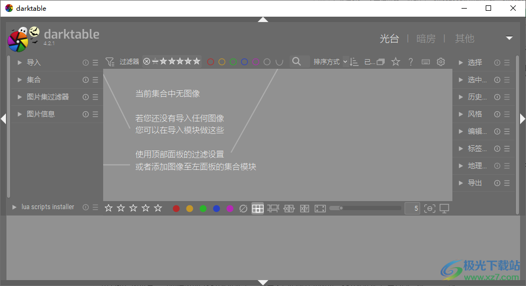Expand the 编辑 module on right
Viewport: 526px width, 286px height.
click(460, 131)
